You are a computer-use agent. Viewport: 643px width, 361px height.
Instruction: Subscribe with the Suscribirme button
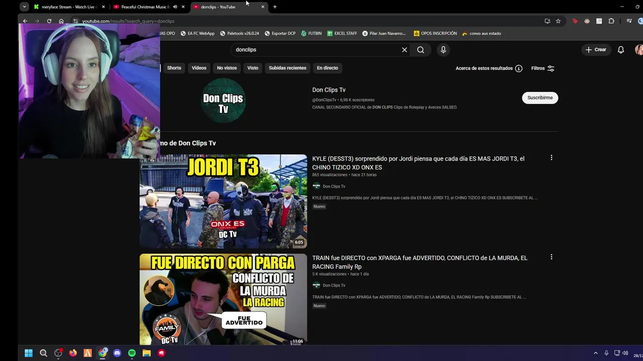click(x=540, y=98)
